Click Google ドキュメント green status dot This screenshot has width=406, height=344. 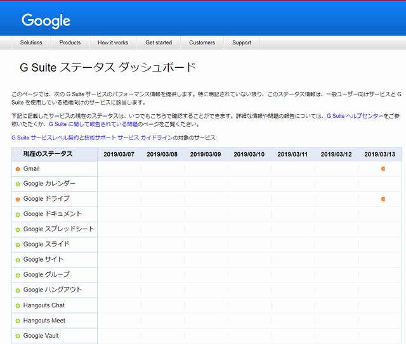[18, 214]
